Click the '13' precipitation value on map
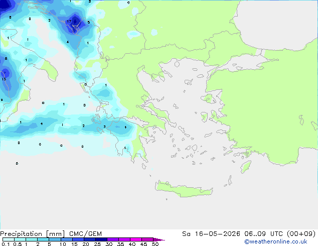 pyautogui.click(x=4, y=79)
